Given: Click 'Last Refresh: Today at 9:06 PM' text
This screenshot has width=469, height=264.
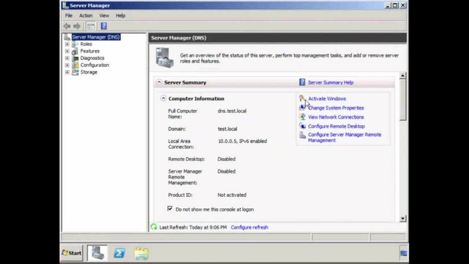Looking at the screenshot, I should pyautogui.click(x=193, y=227).
